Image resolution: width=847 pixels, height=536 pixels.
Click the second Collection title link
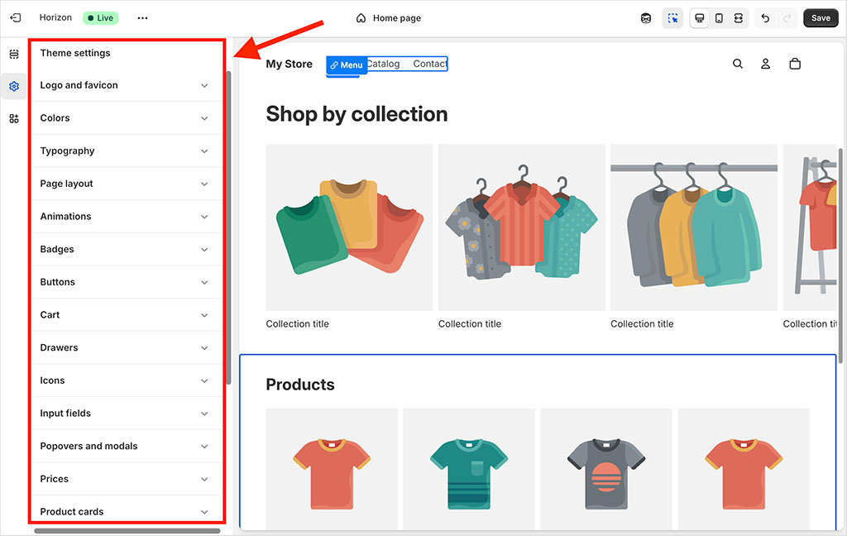[x=470, y=323]
